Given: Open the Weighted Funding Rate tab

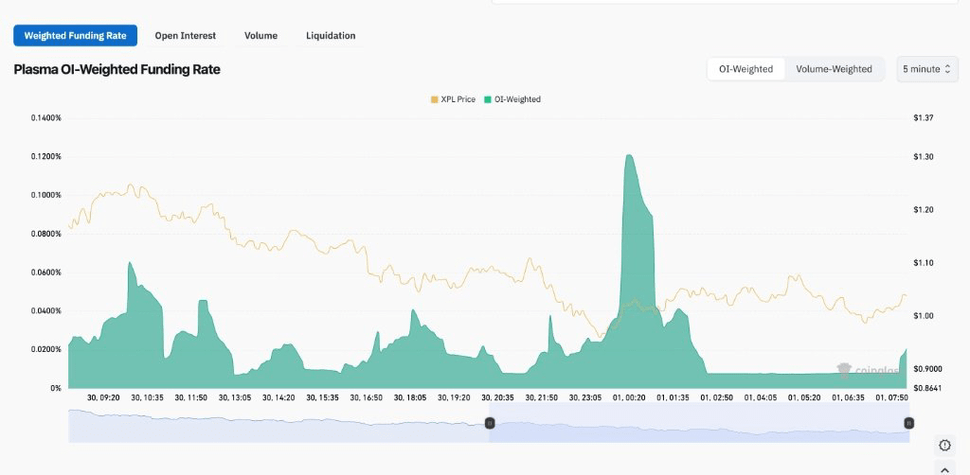Looking at the screenshot, I should [x=76, y=36].
